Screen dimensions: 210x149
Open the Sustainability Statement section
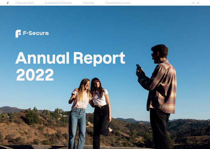click(x=58, y=3)
